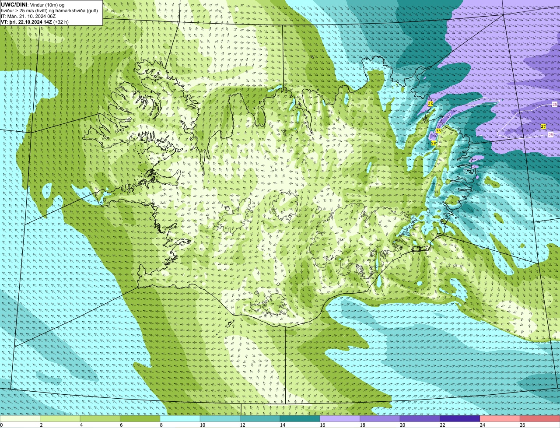Click the legend scale value 2
The height and width of the screenshot is (428, 560).
coord(41,425)
